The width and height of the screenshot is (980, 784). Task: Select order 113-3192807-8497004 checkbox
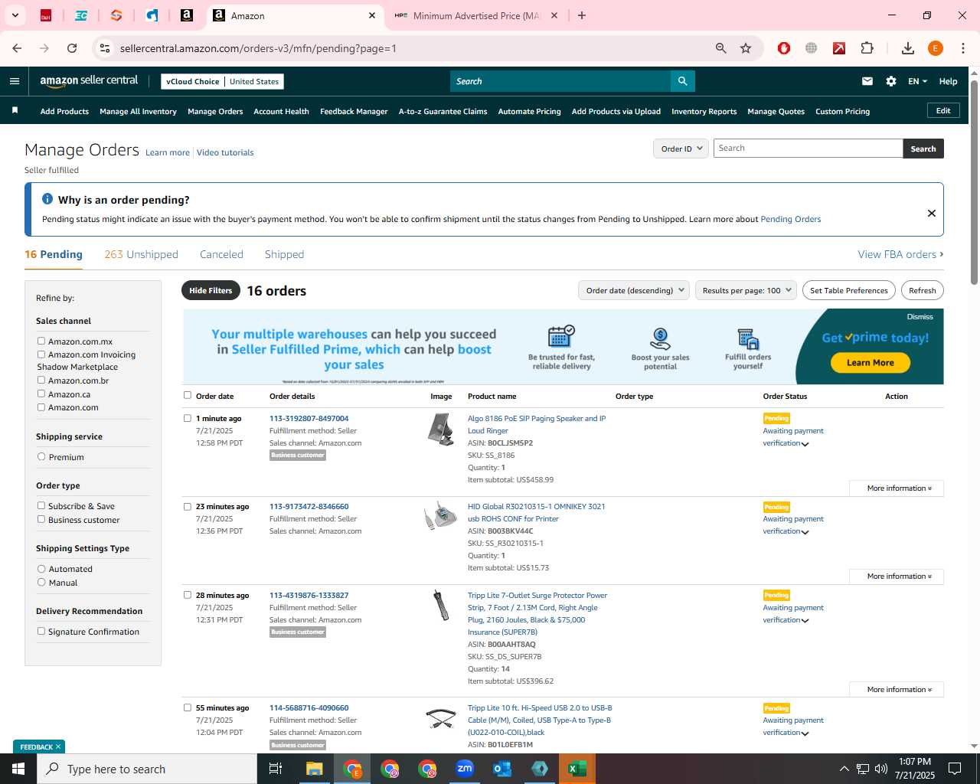pyautogui.click(x=188, y=418)
